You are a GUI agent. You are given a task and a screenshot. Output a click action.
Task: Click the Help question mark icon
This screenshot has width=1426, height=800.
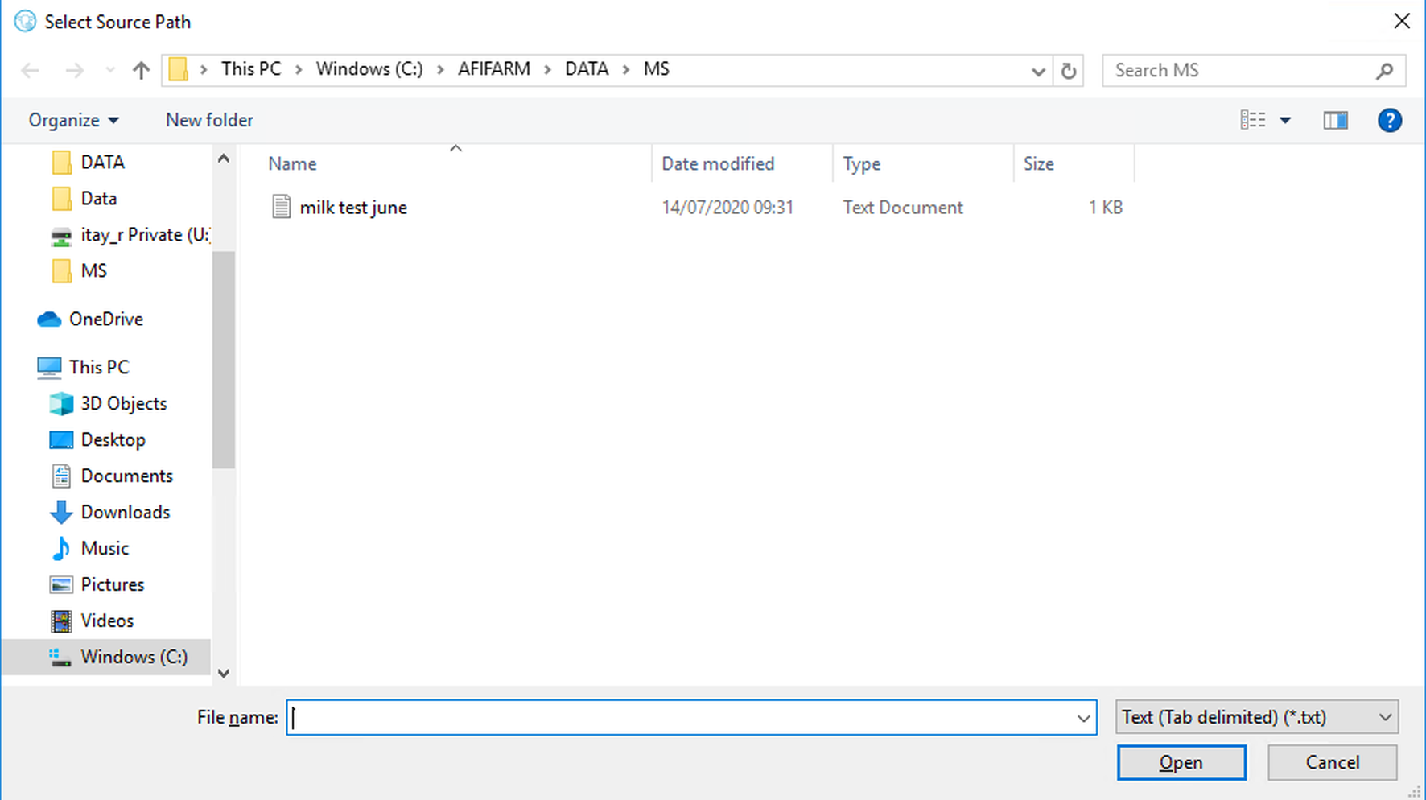pyautogui.click(x=1389, y=121)
